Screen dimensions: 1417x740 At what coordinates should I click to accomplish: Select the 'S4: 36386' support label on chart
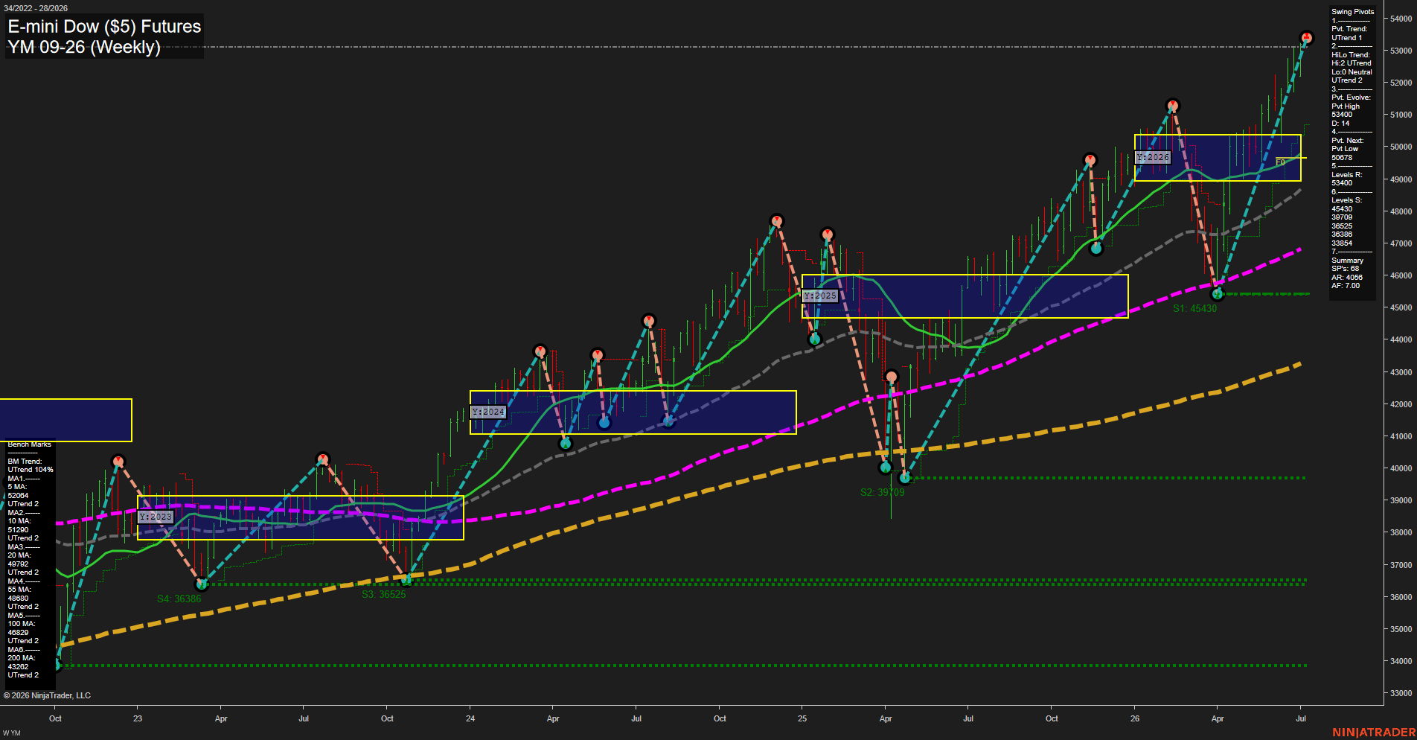click(x=179, y=599)
